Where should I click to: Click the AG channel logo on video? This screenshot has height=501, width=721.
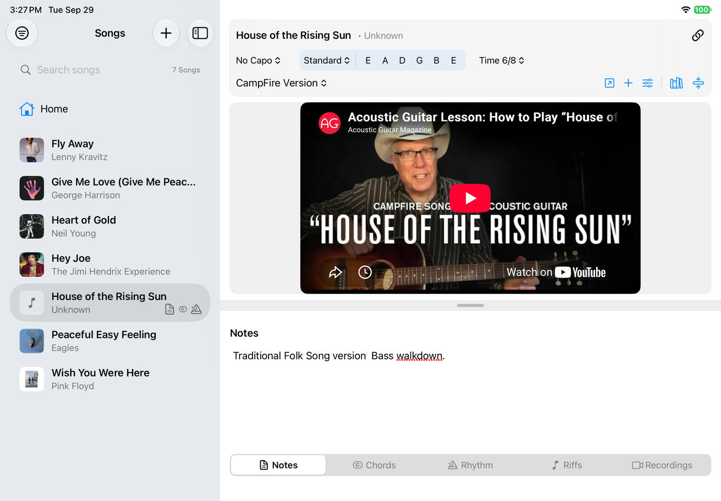click(329, 123)
